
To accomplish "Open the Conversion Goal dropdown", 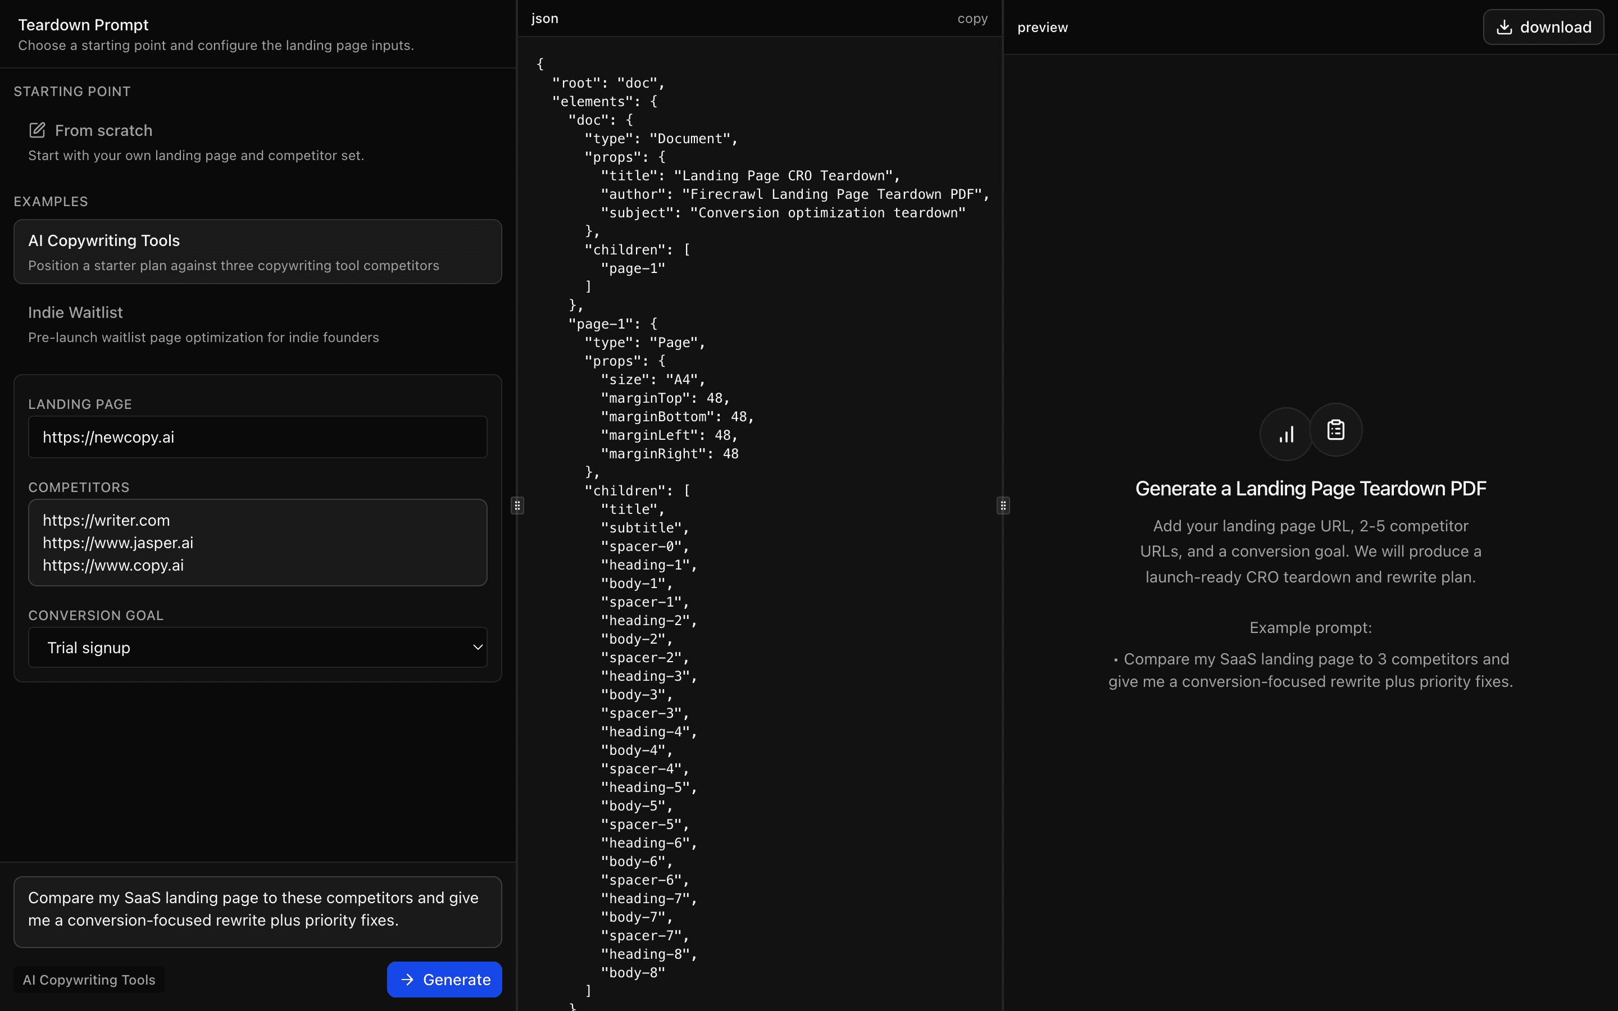I will coord(257,646).
